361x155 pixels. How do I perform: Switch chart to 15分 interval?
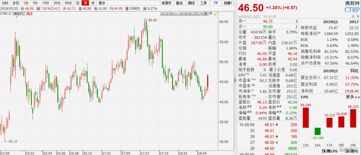[45, 3]
